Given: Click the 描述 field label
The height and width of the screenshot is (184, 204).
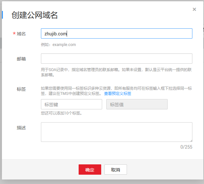Looking at the screenshot, I should [21, 128].
